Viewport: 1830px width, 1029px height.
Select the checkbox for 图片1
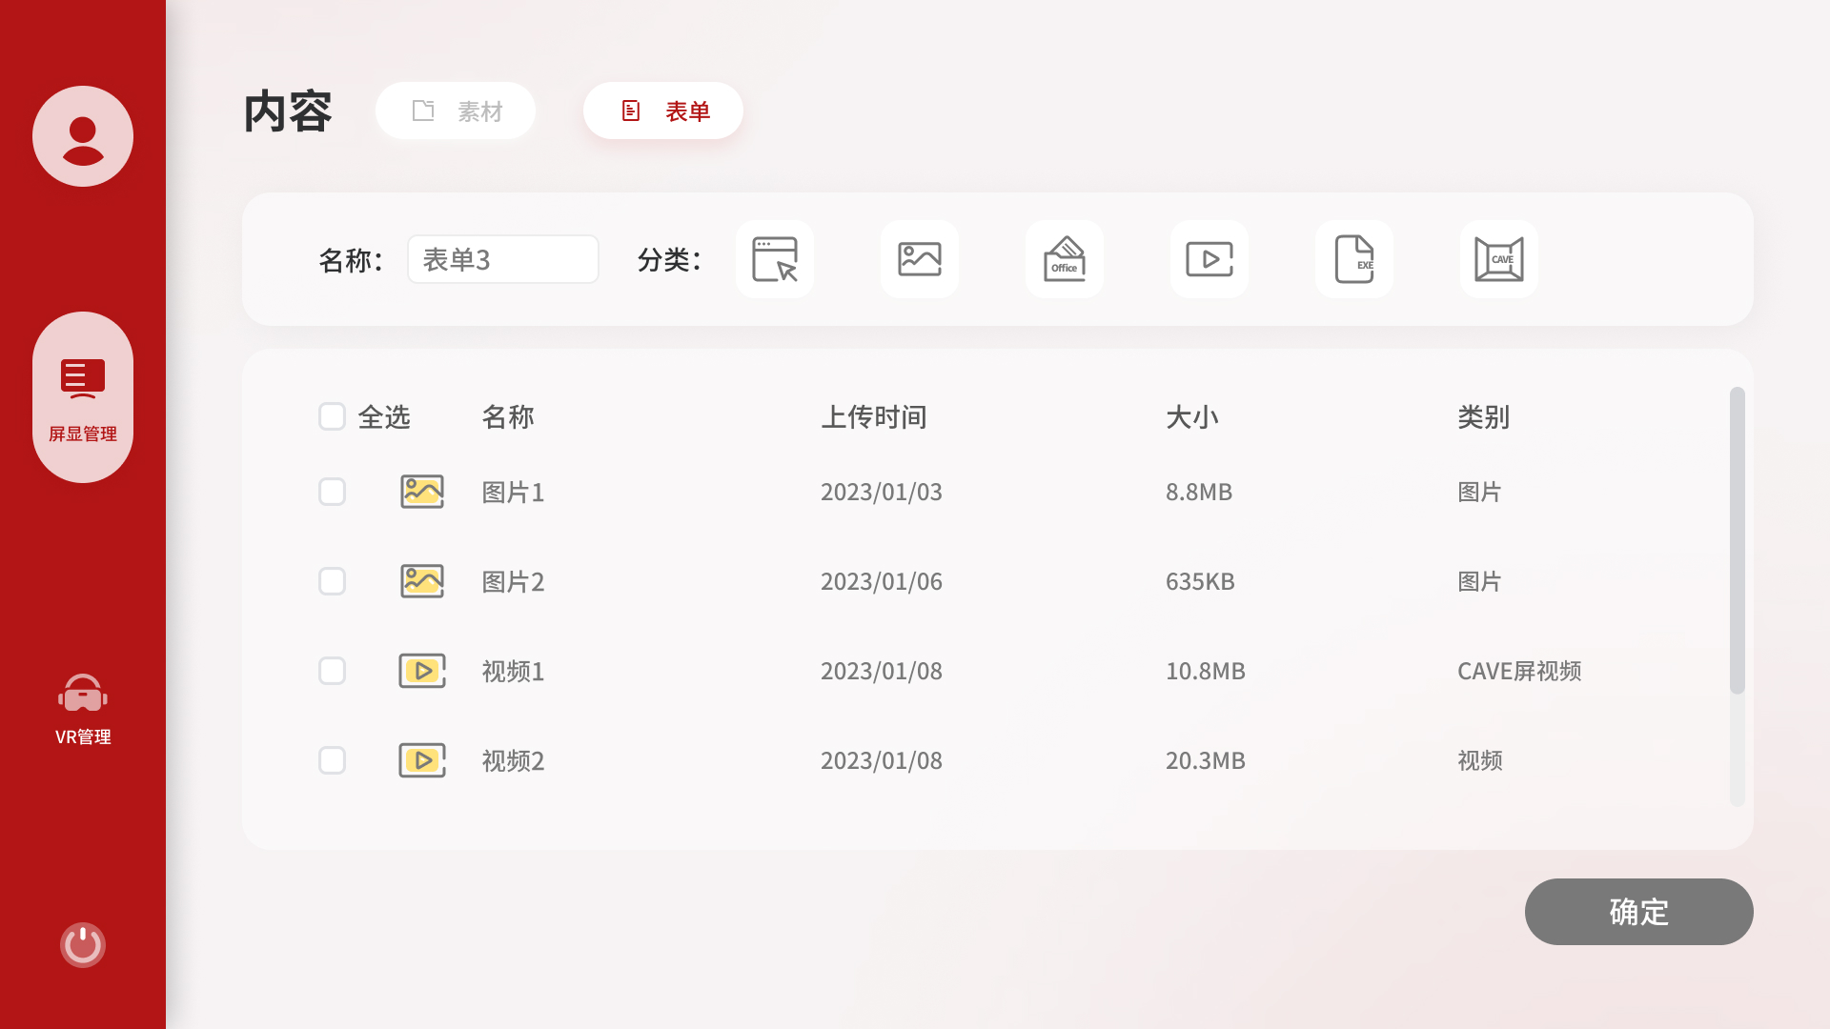[x=332, y=492]
